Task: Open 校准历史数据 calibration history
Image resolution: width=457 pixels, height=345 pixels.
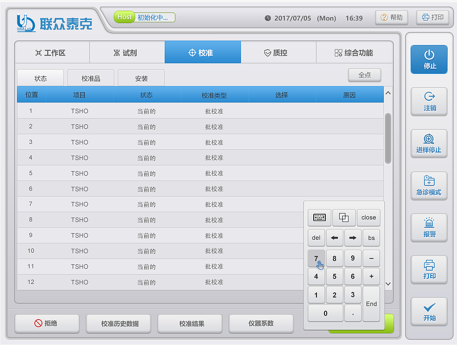Action: [118, 324]
